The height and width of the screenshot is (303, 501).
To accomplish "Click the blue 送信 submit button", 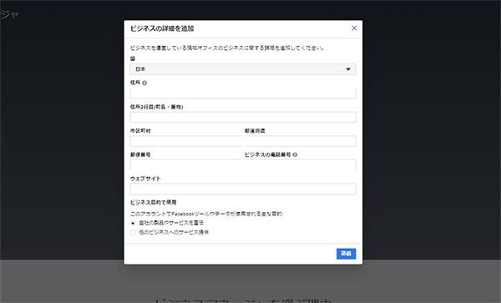I will pyautogui.click(x=346, y=254).
